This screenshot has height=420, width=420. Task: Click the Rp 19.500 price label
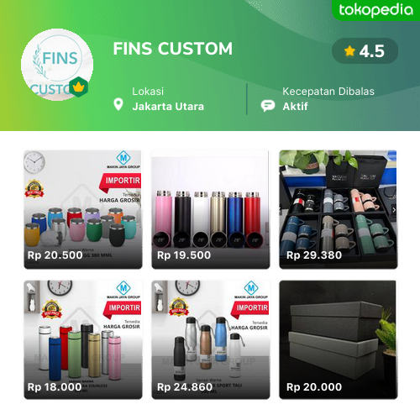pos(184,255)
